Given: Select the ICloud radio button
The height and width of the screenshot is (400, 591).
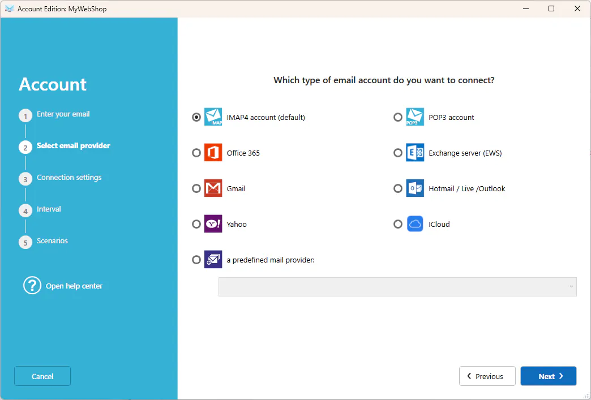Looking at the screenshot, I should point(397,224).
